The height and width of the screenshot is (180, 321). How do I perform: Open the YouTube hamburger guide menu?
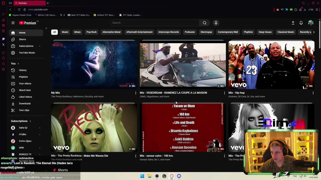tap(13, 23)
